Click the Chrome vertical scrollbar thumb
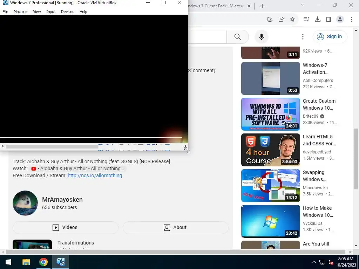 click(356, 159)
